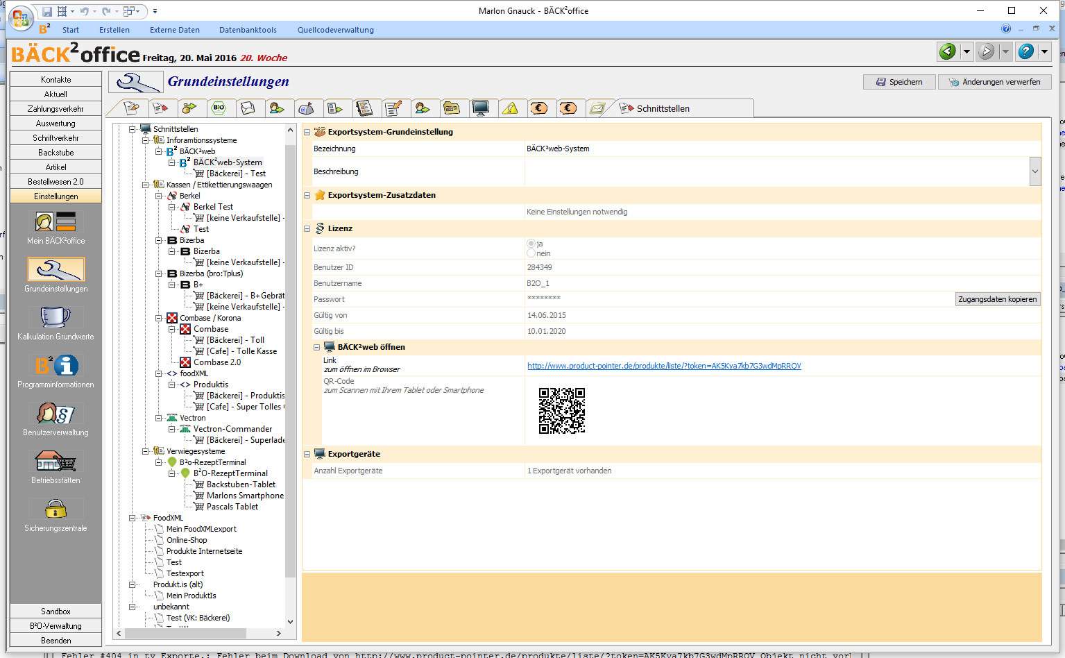Collapse the Exportgeräte section
This screenshot has width=1065, height=658.
point(307,454)
